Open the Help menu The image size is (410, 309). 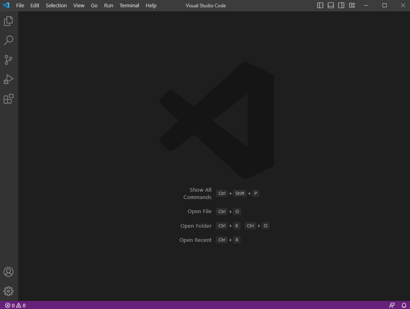151,6
